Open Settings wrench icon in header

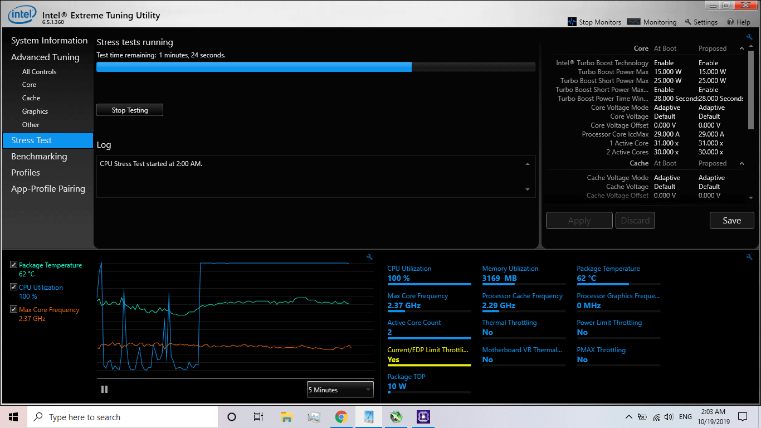688,22
